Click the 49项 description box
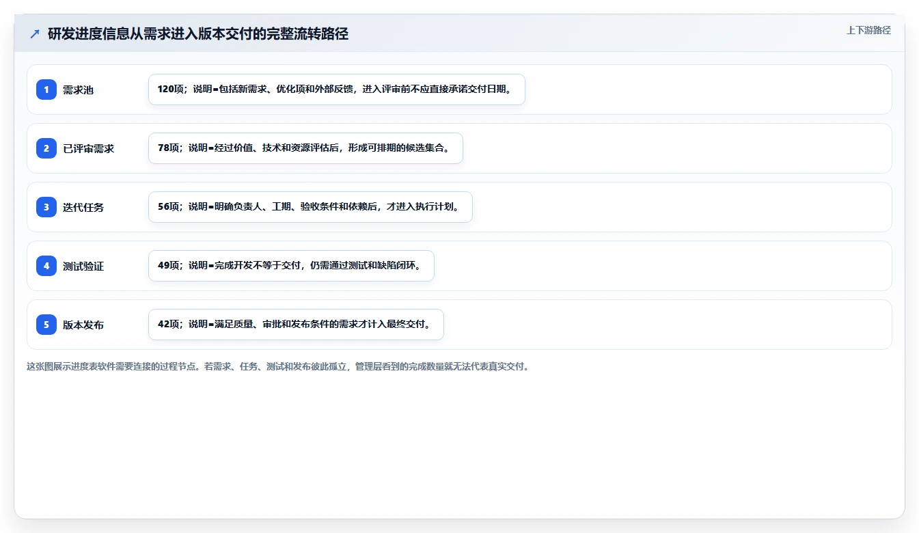This screenshot has width=919, height=533. pyautogui.click(x=291, y=266)
